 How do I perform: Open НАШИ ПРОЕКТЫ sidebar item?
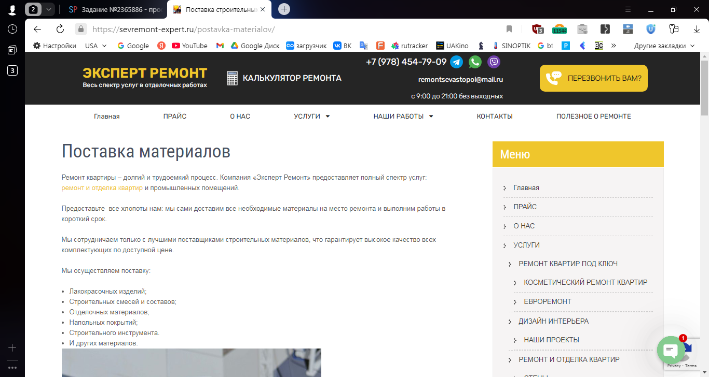(x=552, y=340)
